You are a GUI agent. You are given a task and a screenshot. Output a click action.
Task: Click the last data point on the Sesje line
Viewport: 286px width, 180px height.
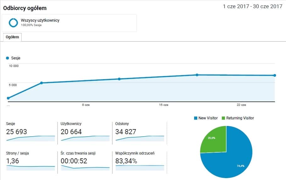pyautogui.click(x=275, y=75)
